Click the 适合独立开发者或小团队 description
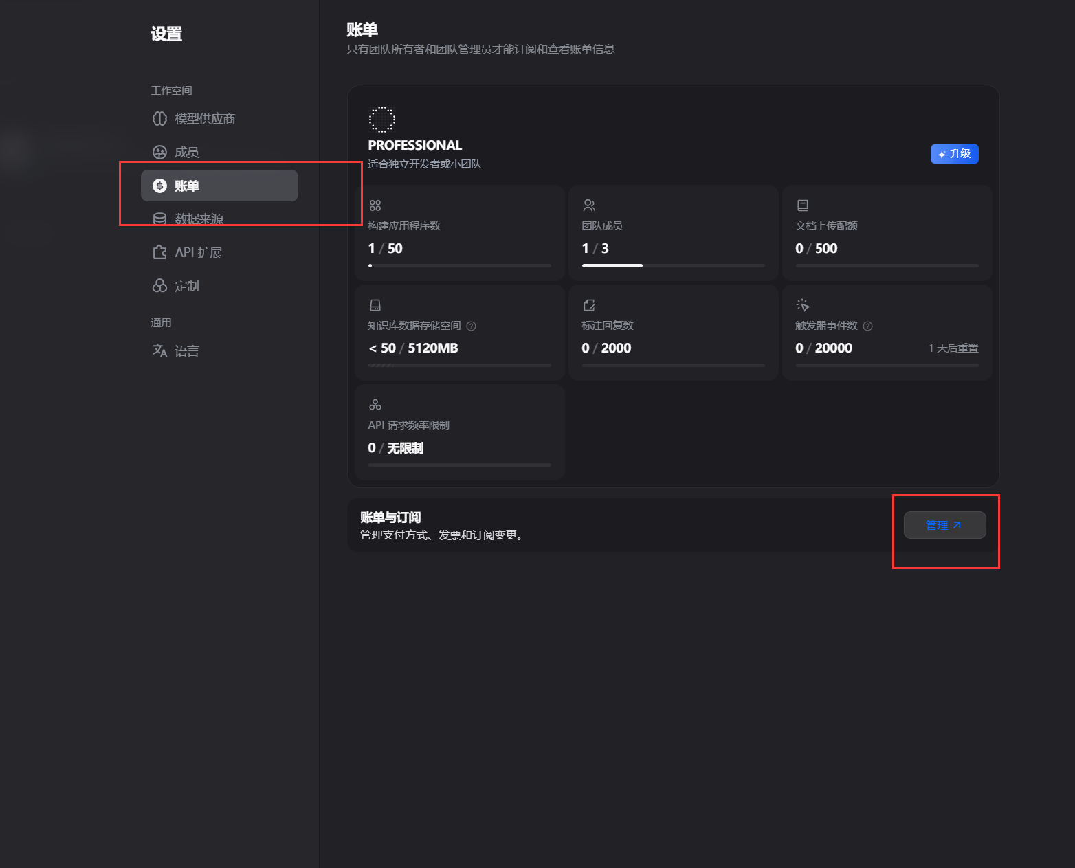1075x868 pixels. coord(425,164)
